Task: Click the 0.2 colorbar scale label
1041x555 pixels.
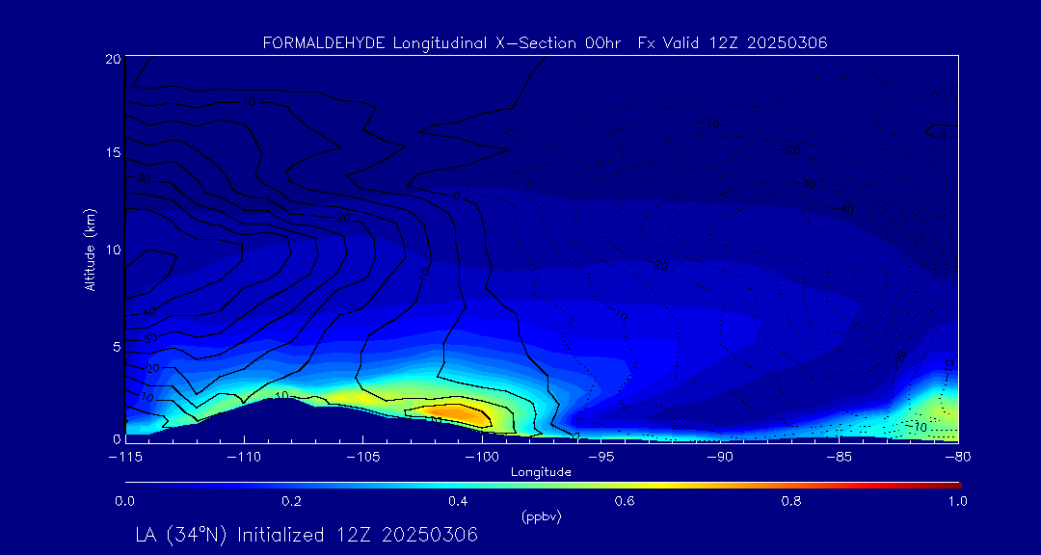Action: click(x=291, y=502)
